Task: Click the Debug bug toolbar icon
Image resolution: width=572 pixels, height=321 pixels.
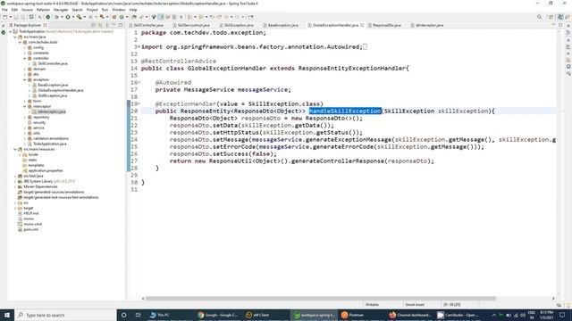Action: [x=56, y=17]
